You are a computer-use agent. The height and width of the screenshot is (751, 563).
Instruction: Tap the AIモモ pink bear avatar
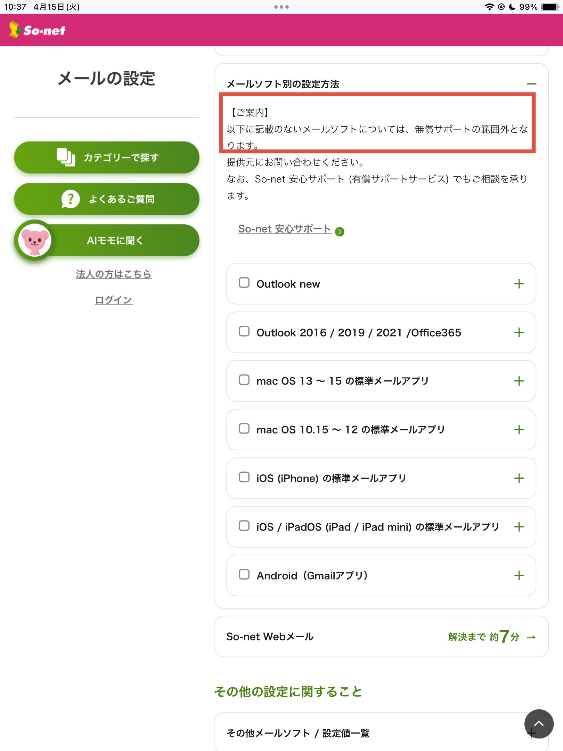34,241
